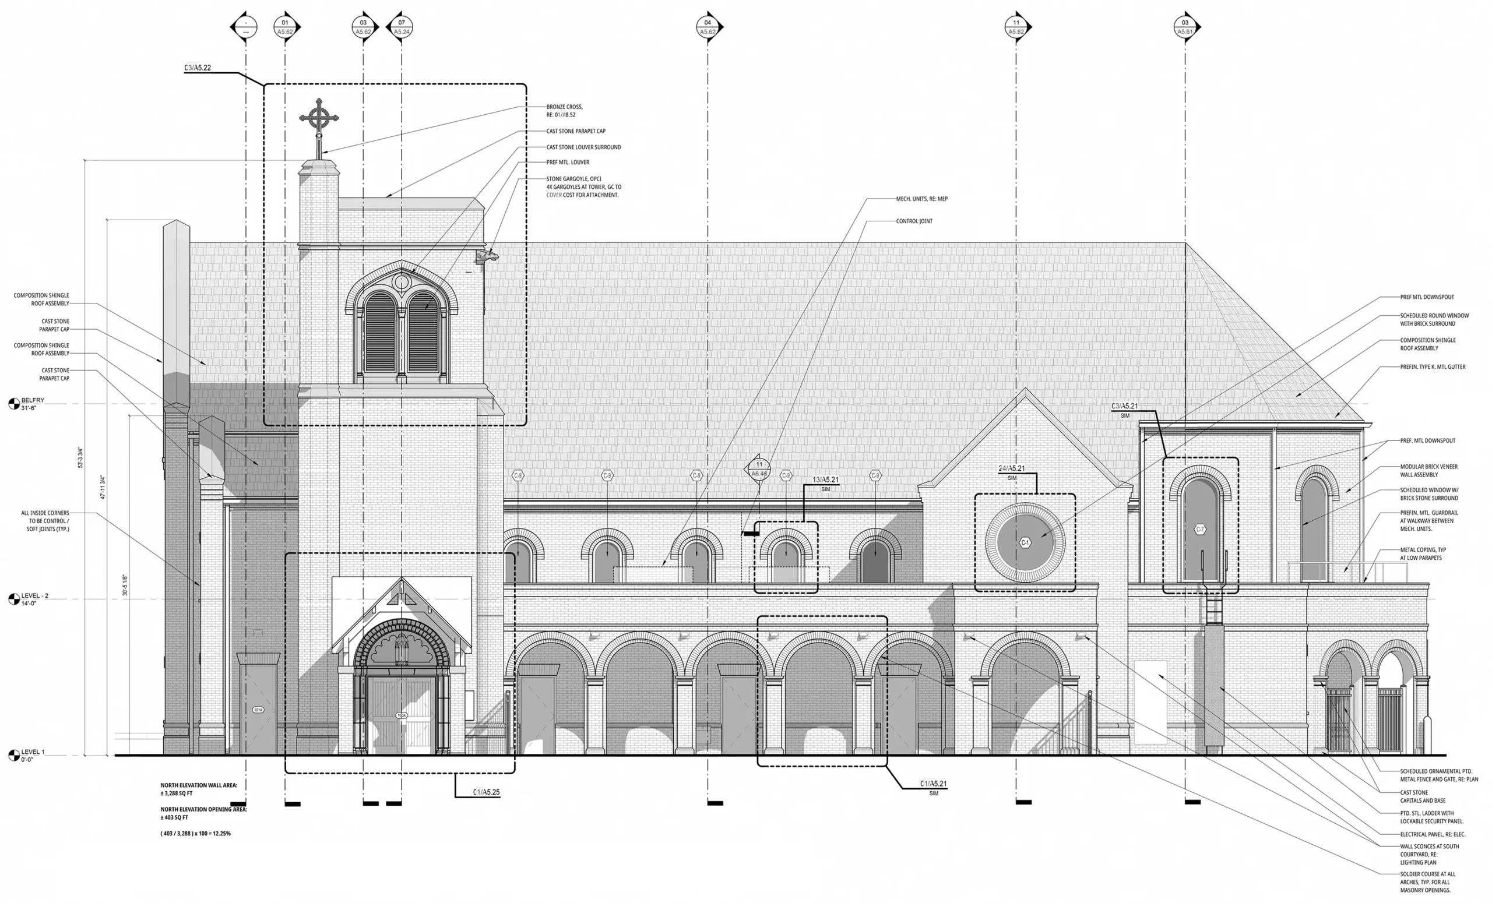Select the NORTH ELEVATION WALL AREA text
Screen dimensions: 1492x903
[199, 789]
